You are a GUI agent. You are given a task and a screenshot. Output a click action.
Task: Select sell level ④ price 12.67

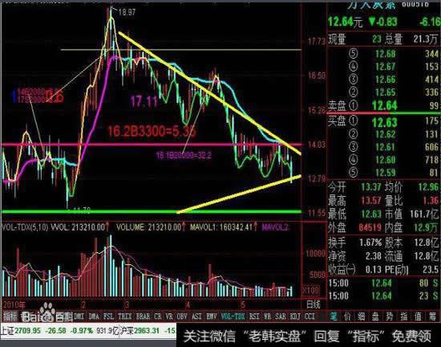385,67
